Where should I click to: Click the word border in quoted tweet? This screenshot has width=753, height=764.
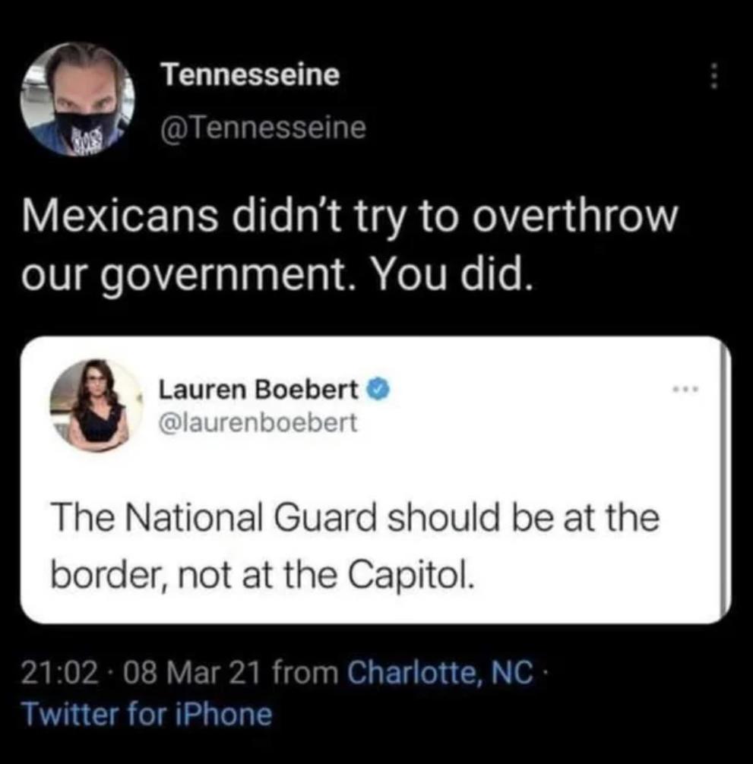[109, 576]
